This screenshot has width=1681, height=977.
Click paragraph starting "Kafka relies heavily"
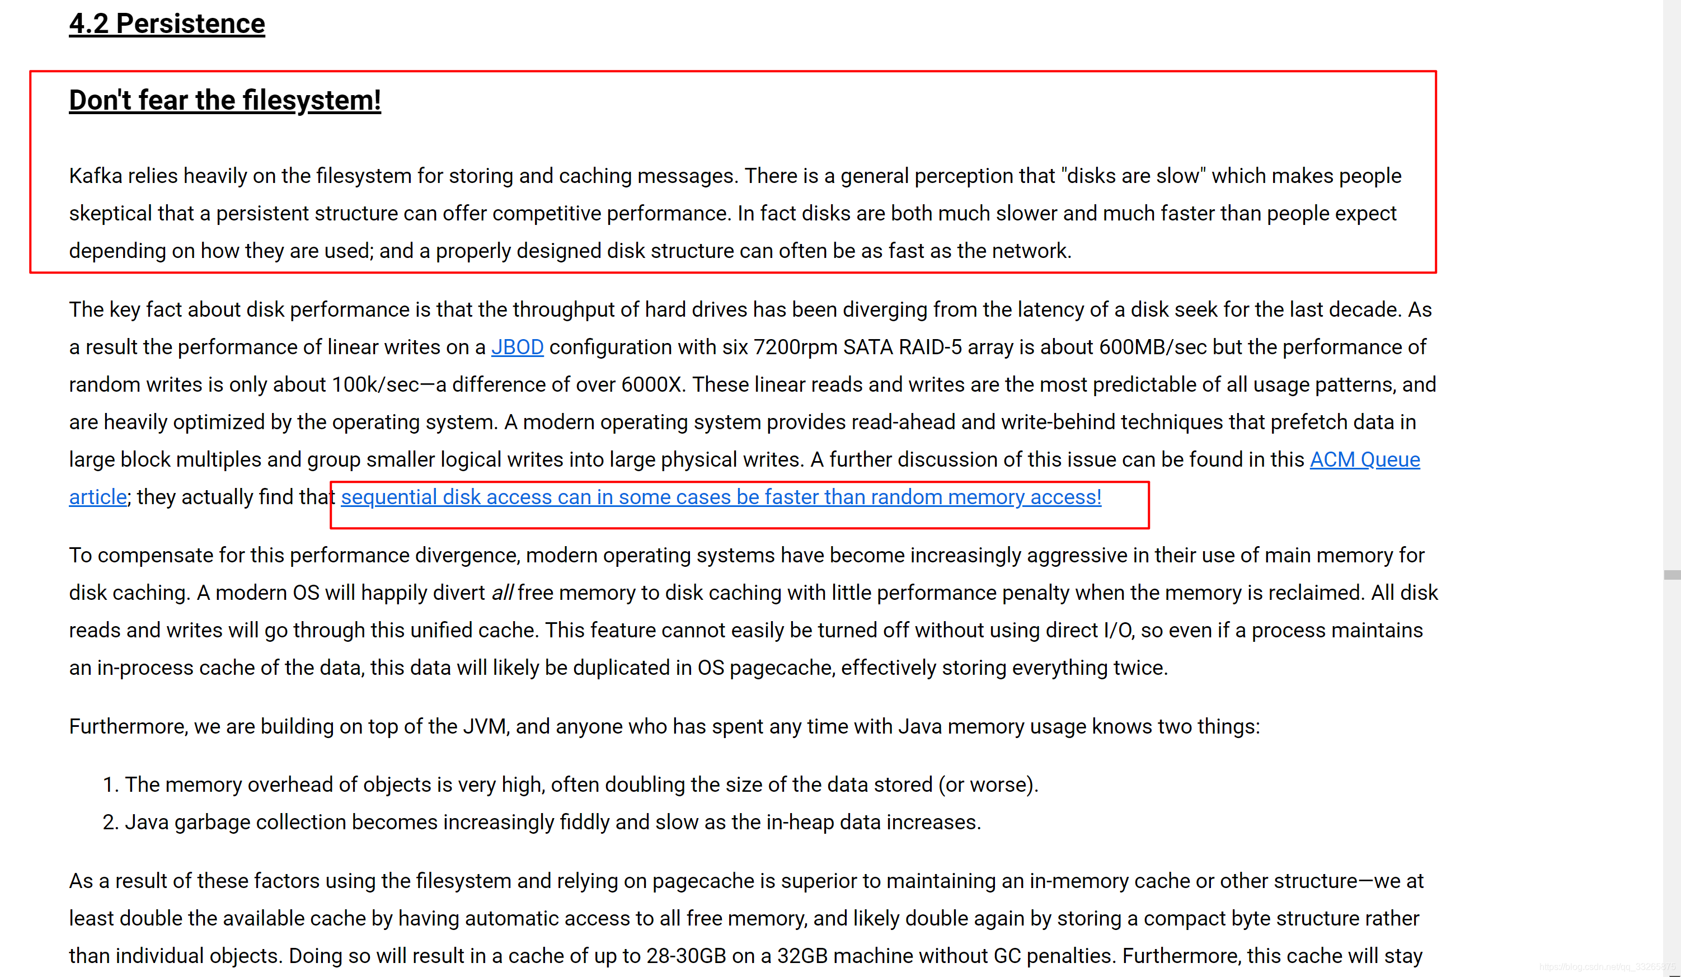(734, 213)
